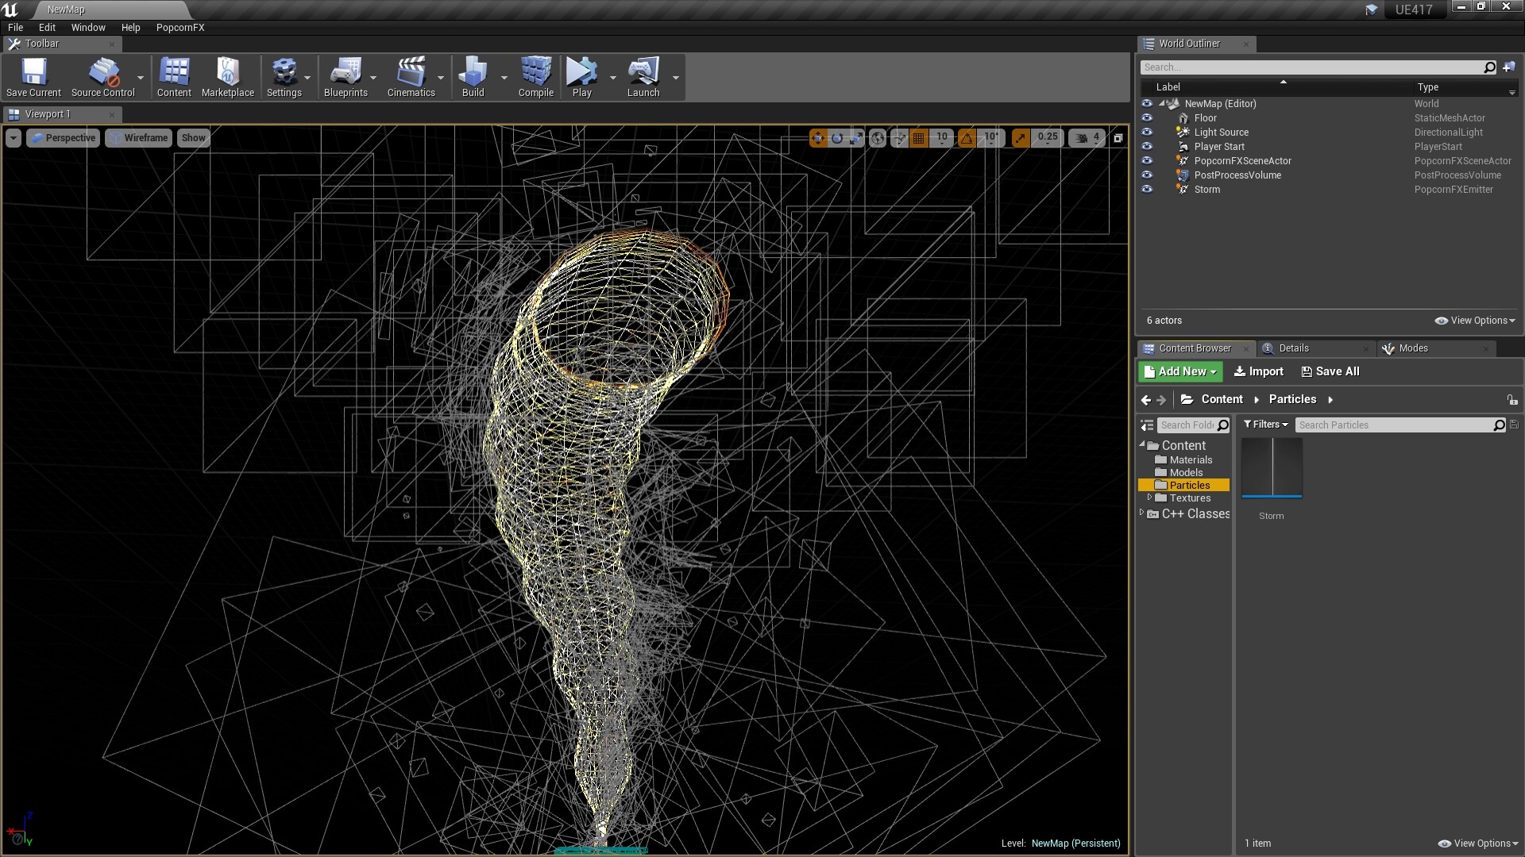1525x857 pixels.
Task: Click the Add New button
Action: (1180, 371)
